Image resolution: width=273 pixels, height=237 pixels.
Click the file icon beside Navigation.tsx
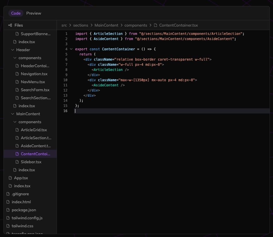click(x=17, y=74)
